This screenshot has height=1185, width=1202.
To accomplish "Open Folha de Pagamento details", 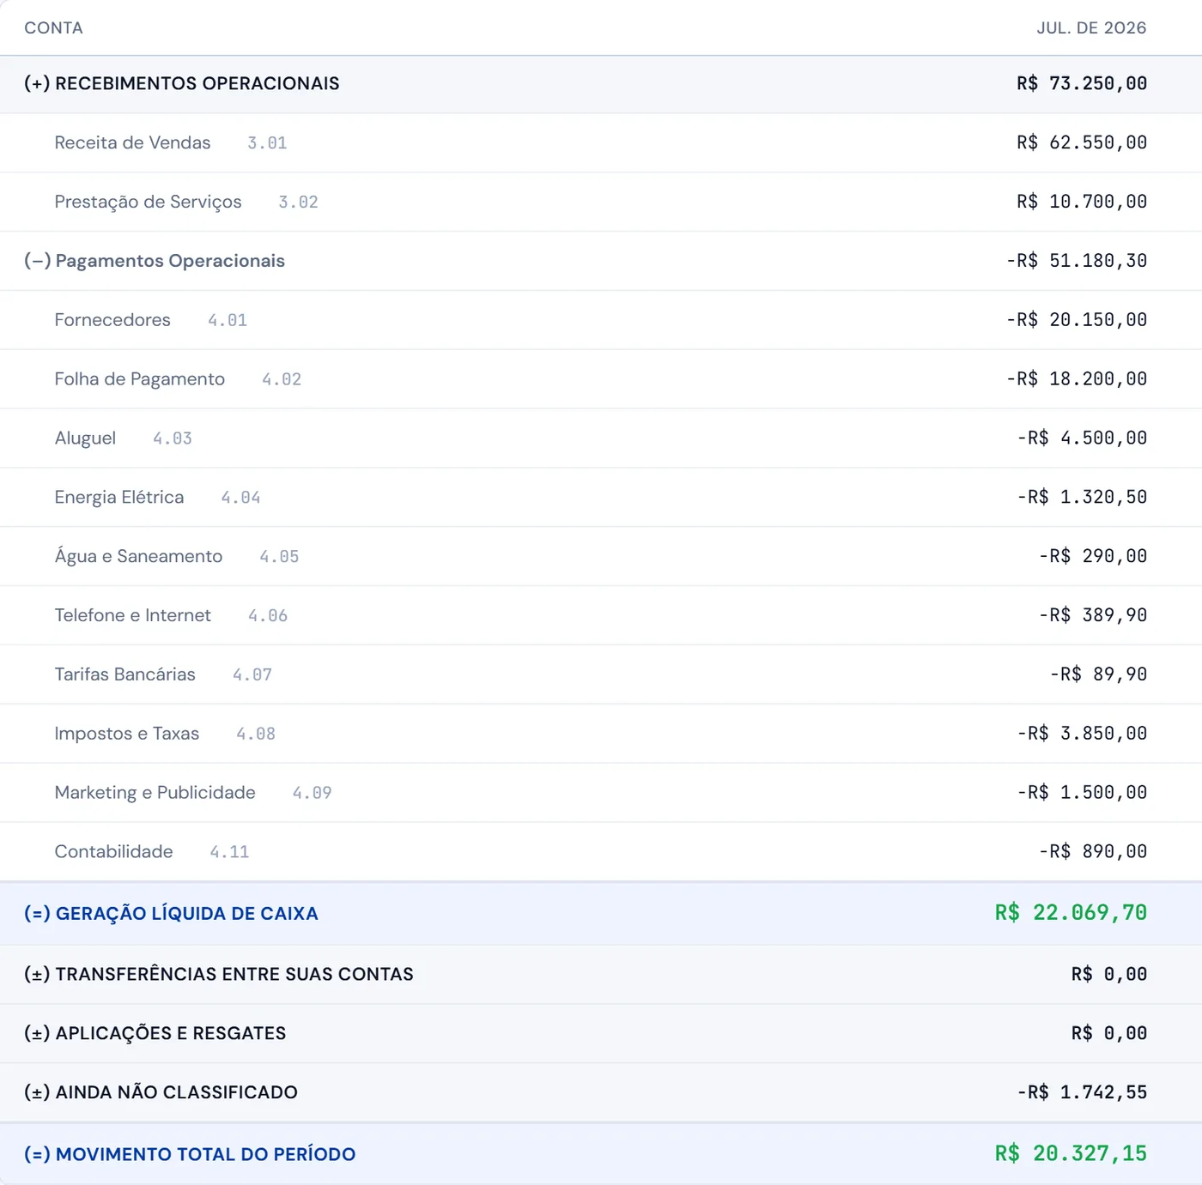I will point(601,379).
